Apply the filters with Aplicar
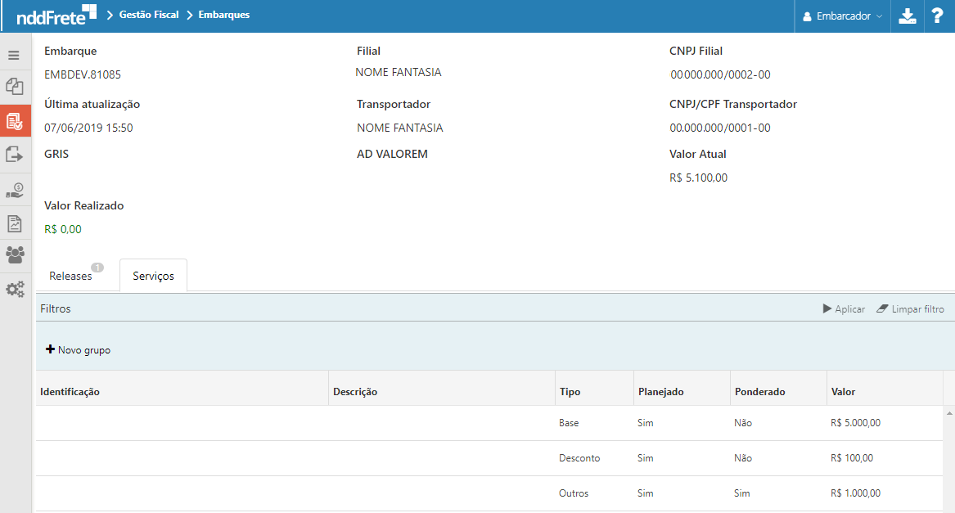The image size is (955, 513). 844,309
